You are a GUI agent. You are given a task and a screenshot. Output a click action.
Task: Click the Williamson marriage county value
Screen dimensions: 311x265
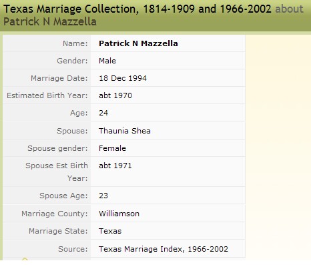coord(119,214)
